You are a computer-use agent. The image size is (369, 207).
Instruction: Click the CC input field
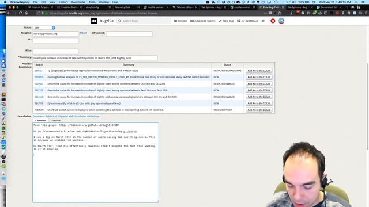[x=56, y=40]
